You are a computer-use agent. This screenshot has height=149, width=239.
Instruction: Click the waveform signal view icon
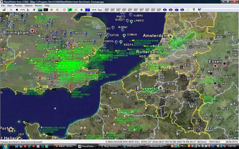coord(22,10)
